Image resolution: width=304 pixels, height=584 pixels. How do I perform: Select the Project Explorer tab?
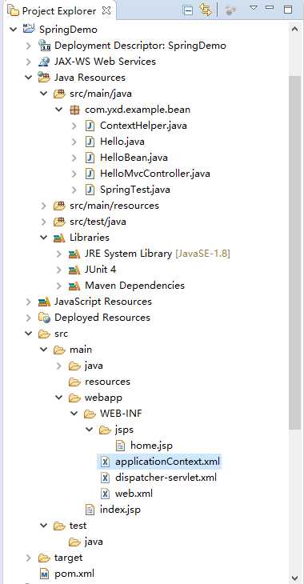click(59, 11)
